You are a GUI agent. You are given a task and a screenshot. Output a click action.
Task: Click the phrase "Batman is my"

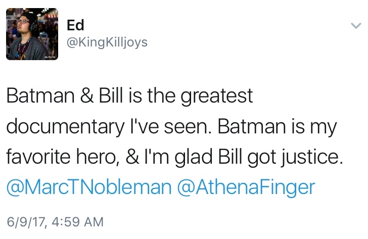[x=277, y=127]
